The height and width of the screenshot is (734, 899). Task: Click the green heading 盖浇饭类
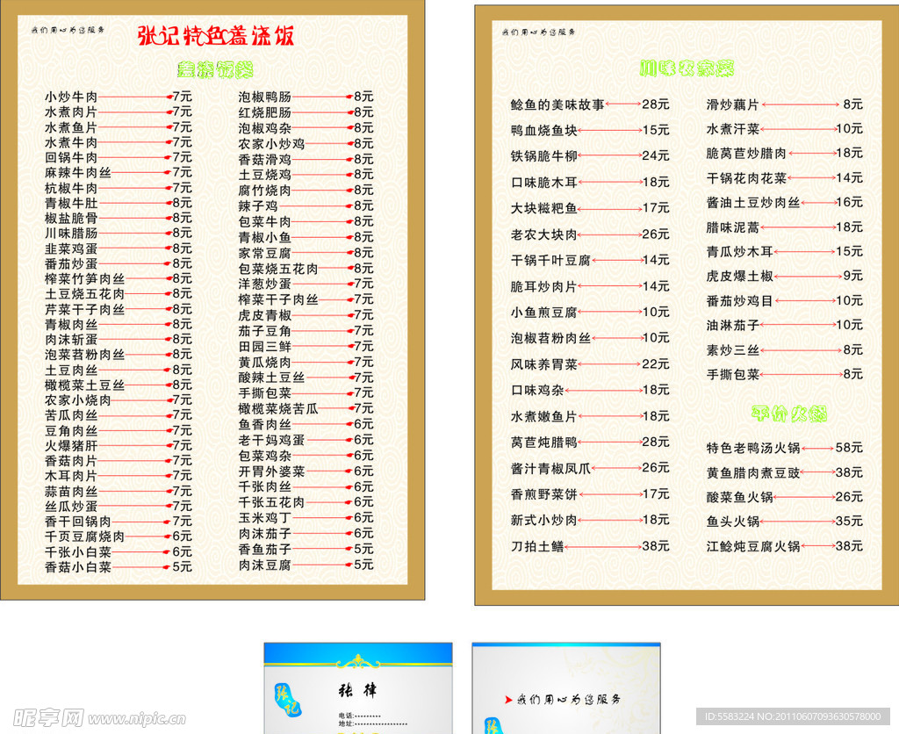coord(215,69)
